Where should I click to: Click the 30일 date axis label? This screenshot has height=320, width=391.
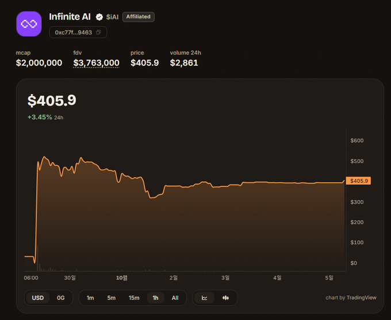click(70, 278)
